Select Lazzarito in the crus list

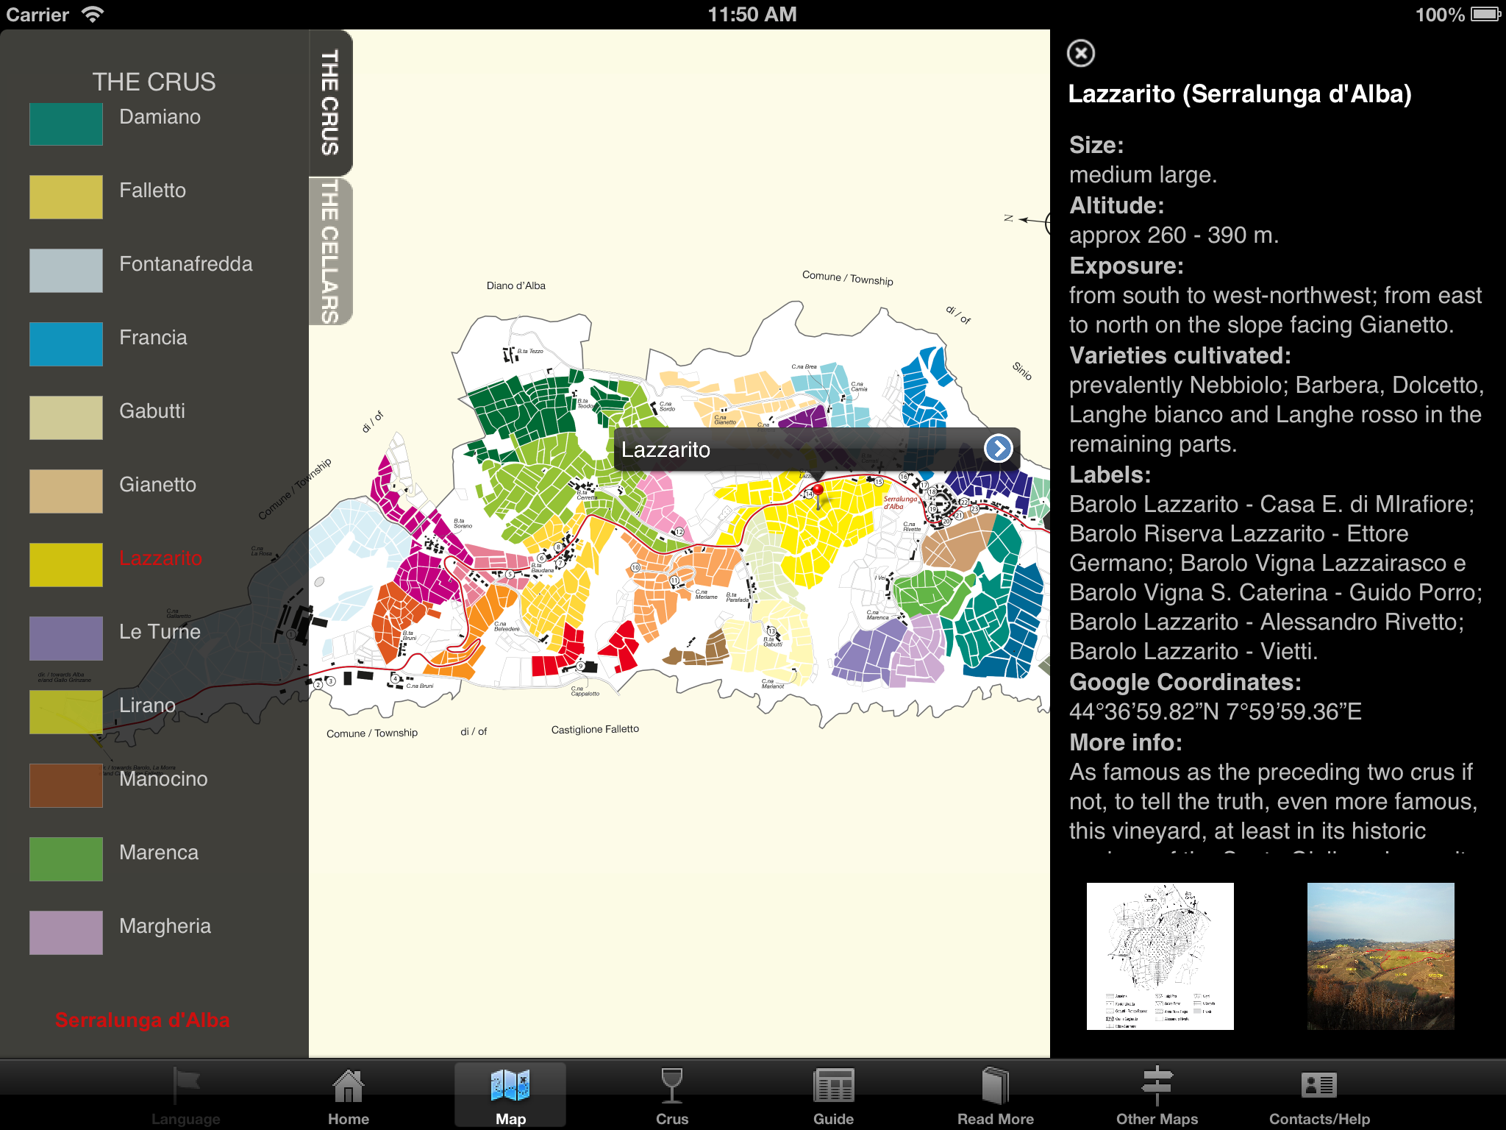[x=160, y=558]
